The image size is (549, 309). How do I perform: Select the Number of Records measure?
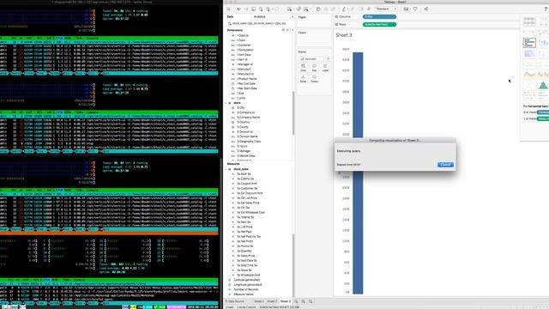[246, 290]
